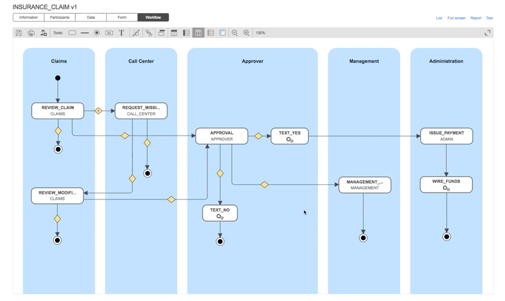Viewport: 505px width, 301px height.
Task: Click the vertical columns table icon
Action: [174, 33]
